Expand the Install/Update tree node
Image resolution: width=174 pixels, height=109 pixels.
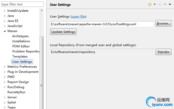5,11
